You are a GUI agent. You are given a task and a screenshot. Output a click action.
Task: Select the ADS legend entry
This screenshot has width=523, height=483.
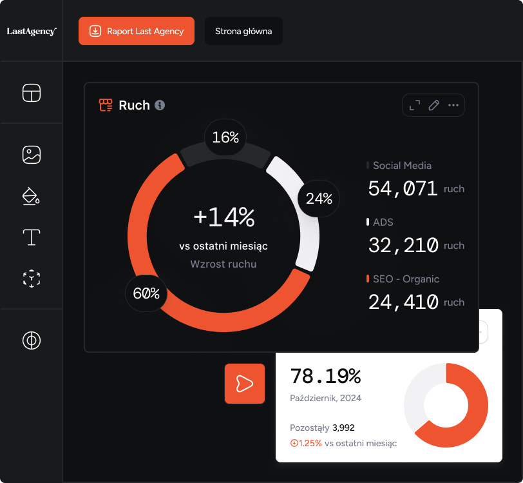383,222
